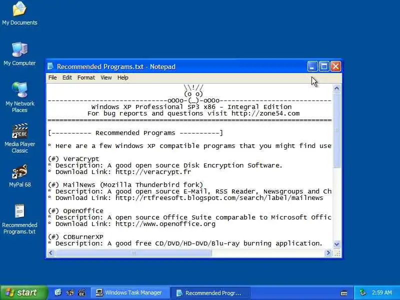Open the Format menu in Notepad
Screen dimensions: 400x300
(x=86, y=77)
